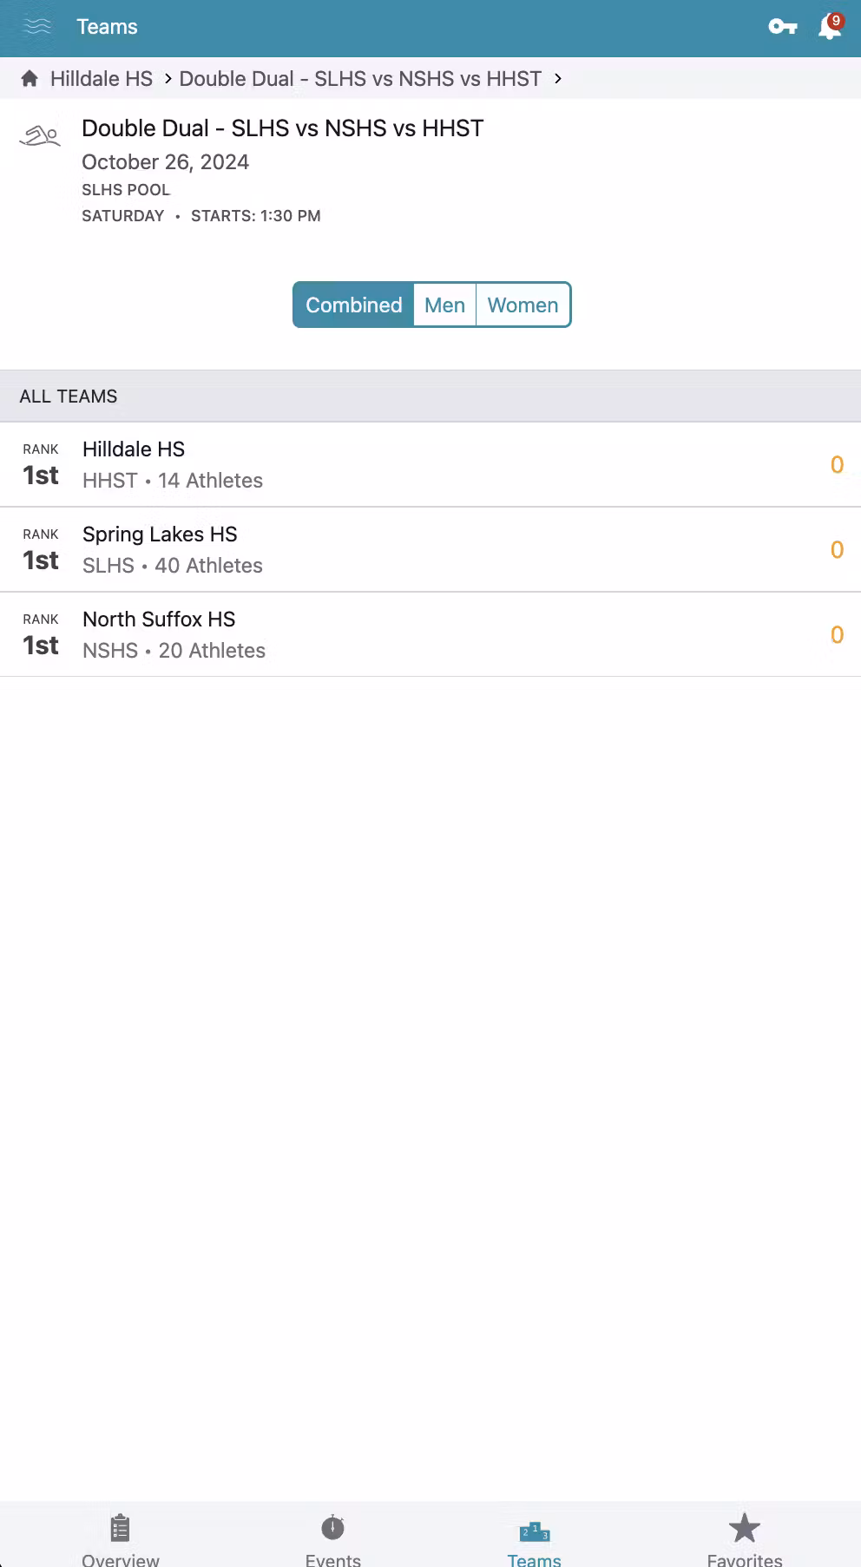Select the Combined scoring toggle
Screen dimensions: 861x1567
pyautogui.click(x=354, y=305)
